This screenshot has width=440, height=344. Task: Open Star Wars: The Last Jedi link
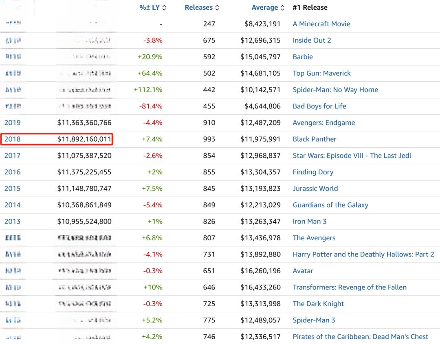pyautogui.click(x=352, y=156)
